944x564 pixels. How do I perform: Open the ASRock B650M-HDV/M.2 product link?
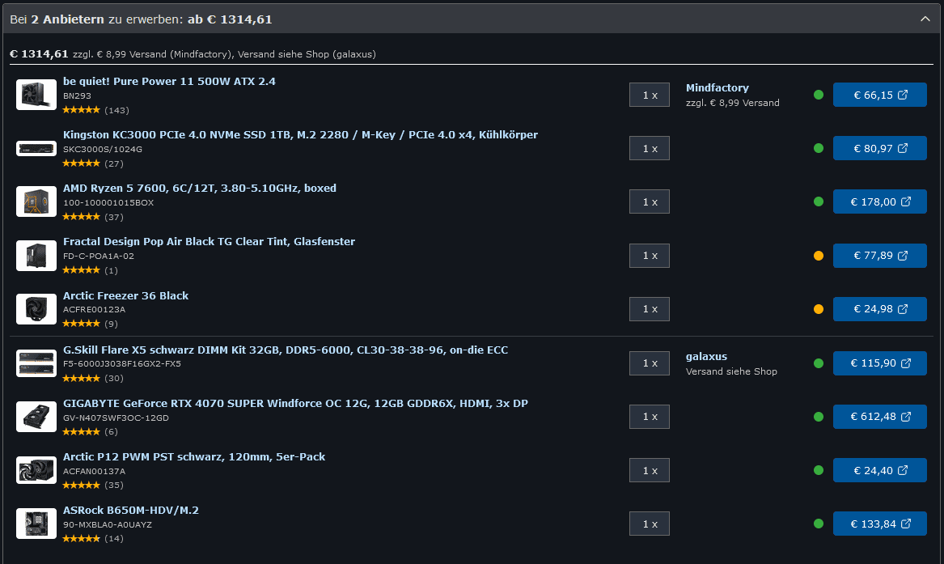pos(131,511)
